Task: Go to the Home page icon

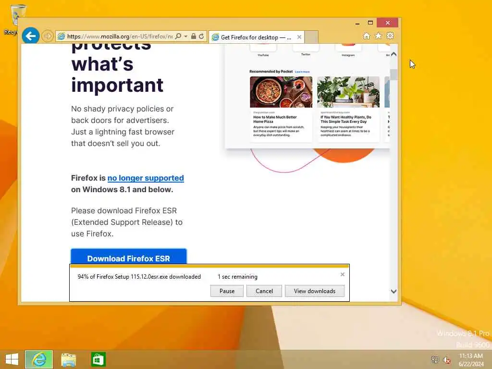Action: [367, 36]
